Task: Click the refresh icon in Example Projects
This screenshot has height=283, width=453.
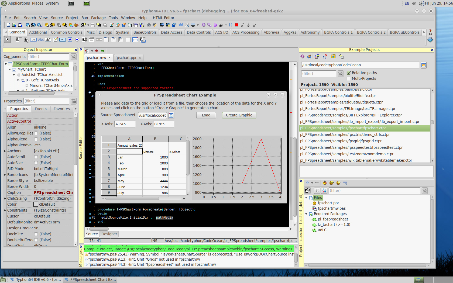Action: pos(302,56)
